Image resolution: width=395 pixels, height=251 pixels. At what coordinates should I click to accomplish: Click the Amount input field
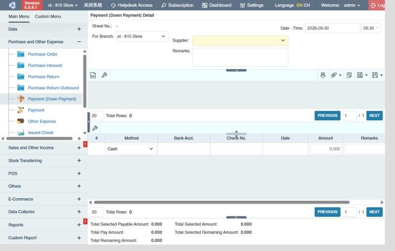pyautogui.click(x=325, y=149)
